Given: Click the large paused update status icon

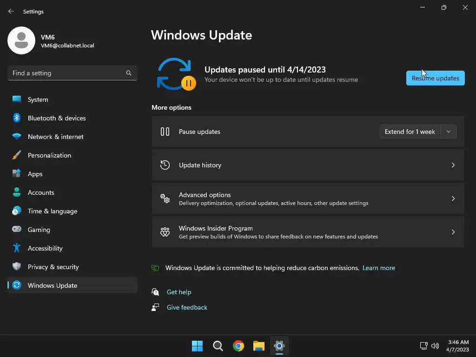Looking at the screenshot, I should (176, 74).
